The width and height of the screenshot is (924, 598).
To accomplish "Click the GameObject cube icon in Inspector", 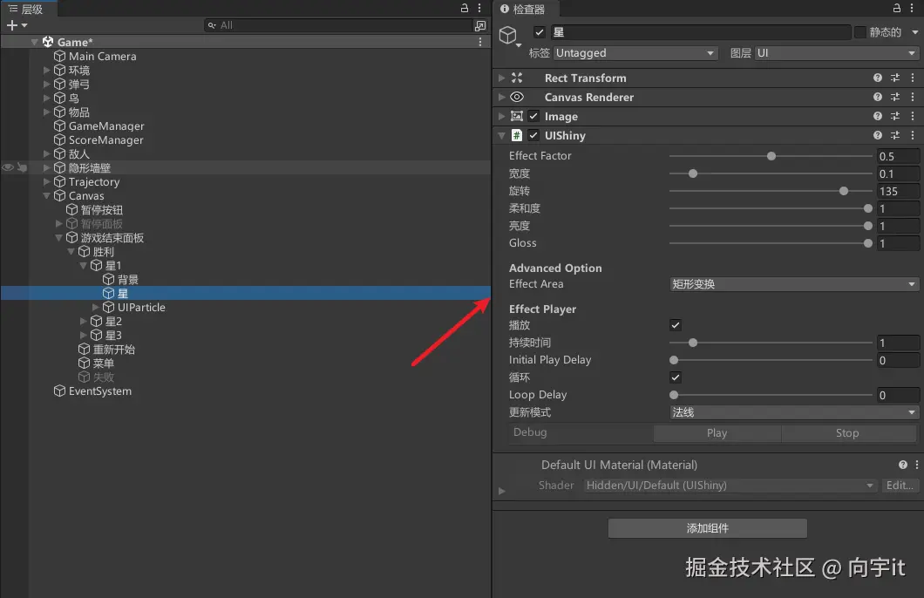I will (508, 36).
